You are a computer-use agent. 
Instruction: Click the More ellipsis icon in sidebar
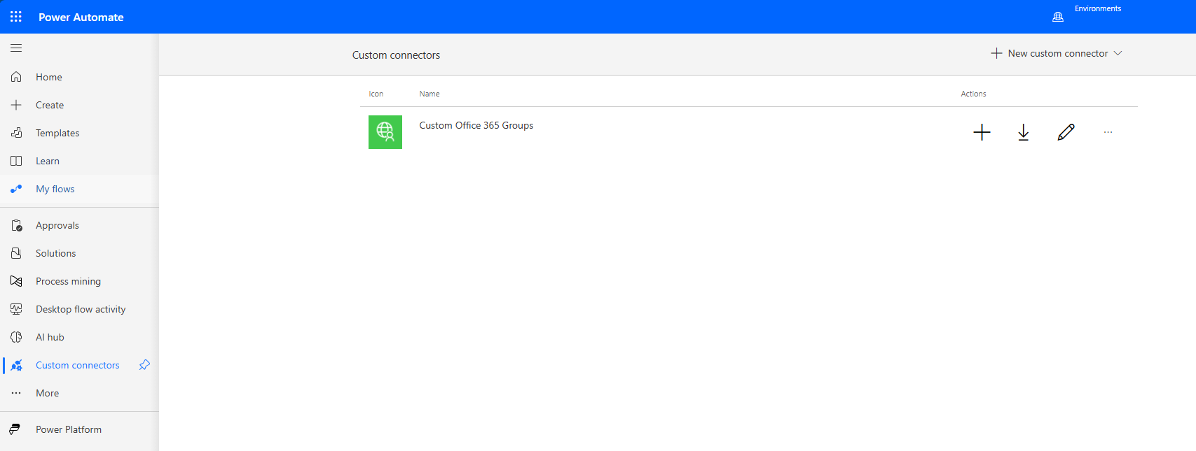(16, 393)
